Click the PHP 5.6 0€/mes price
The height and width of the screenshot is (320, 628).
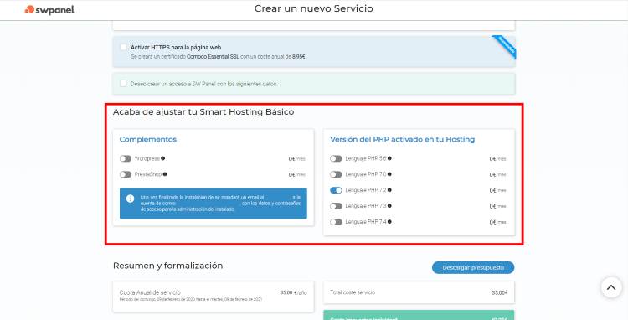[x=498, y=159]
